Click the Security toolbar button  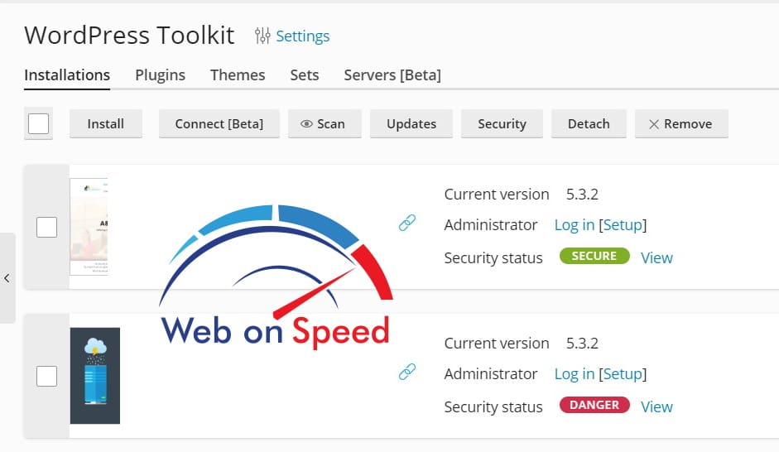tap(502, 123)
